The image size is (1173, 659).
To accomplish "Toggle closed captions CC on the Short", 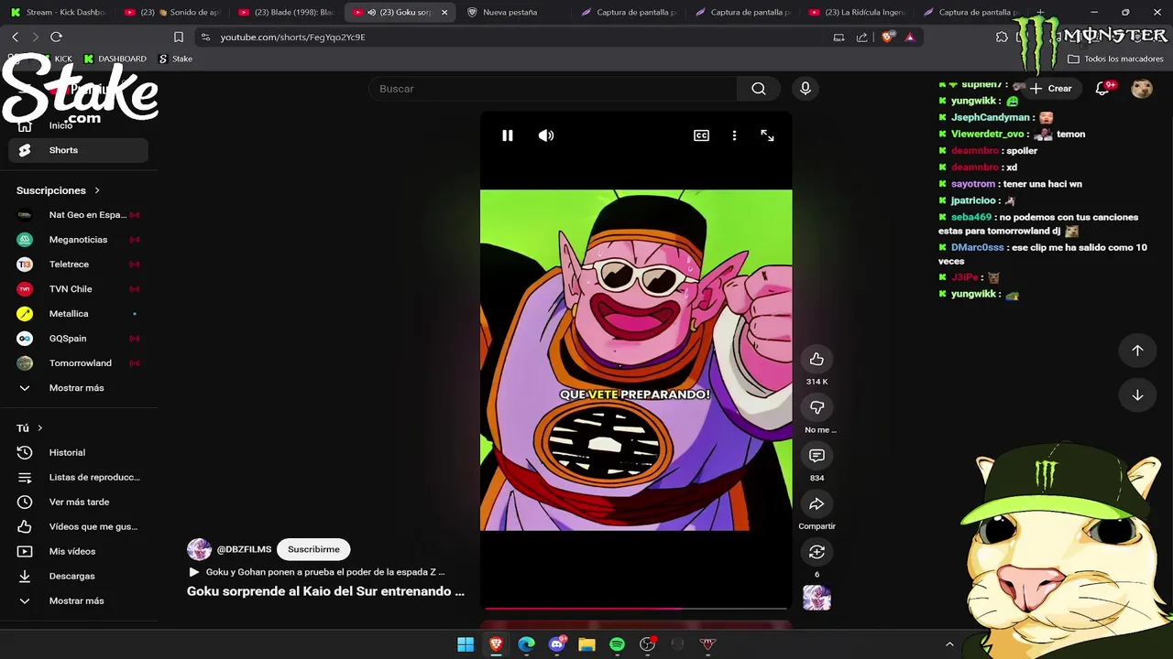I will (701, 135).
